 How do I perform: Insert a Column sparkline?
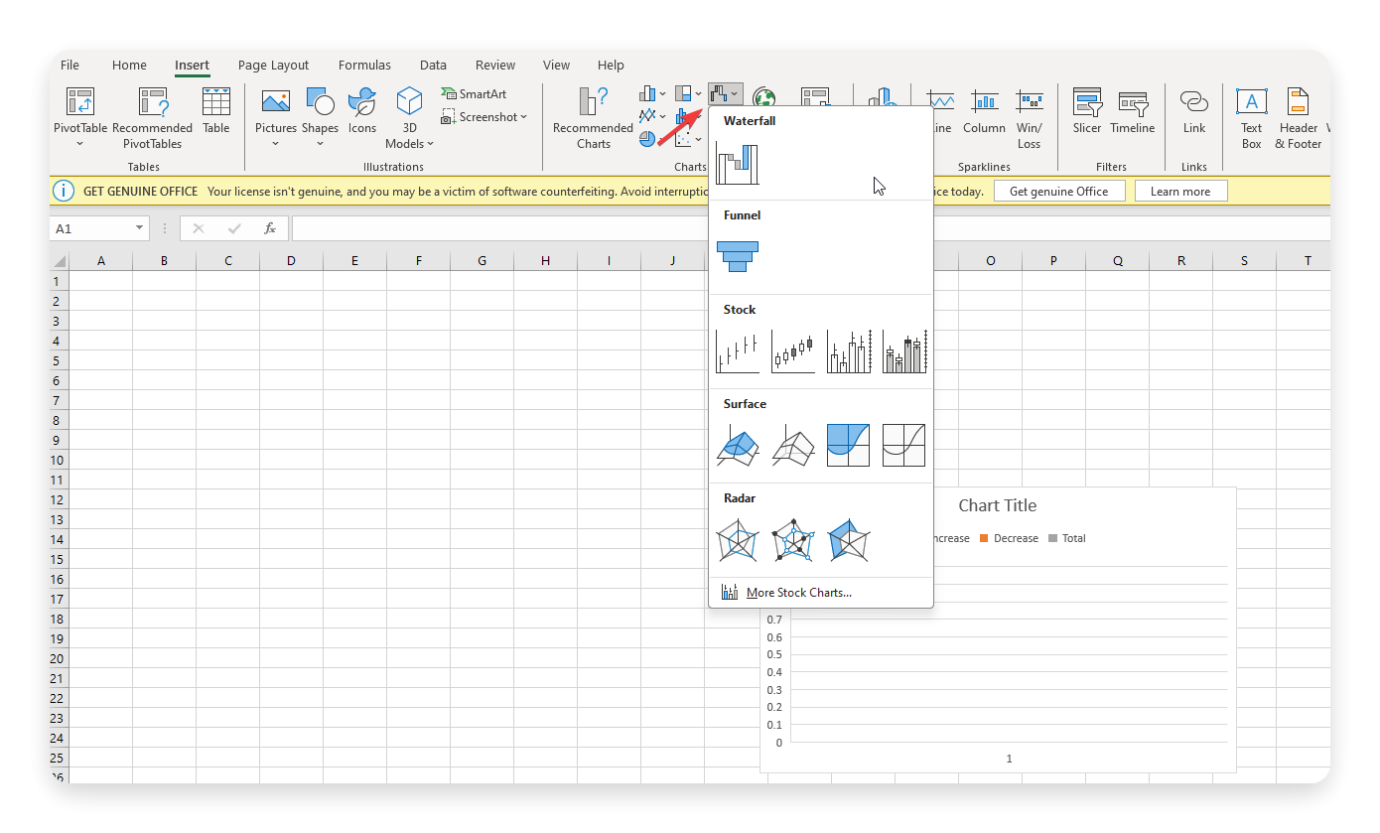point(984,111)
